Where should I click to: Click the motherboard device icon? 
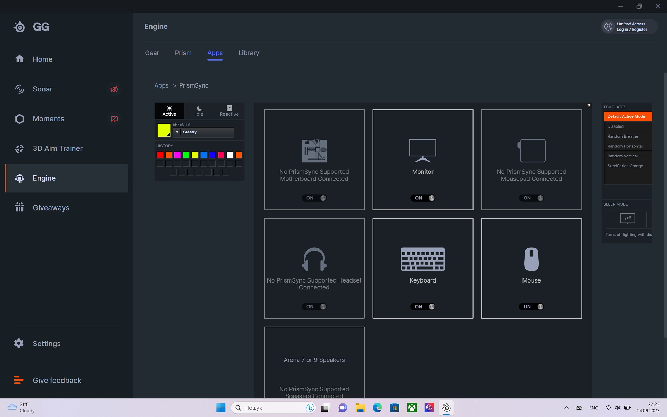pyautogui.click(x=314, y=151)
